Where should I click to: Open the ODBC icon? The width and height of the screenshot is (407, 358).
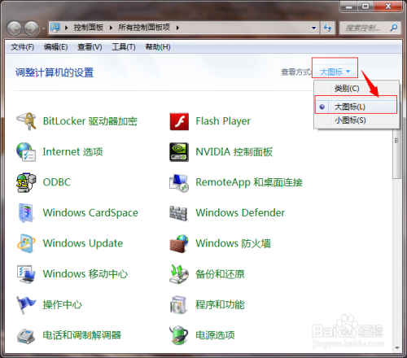[26, 182]
